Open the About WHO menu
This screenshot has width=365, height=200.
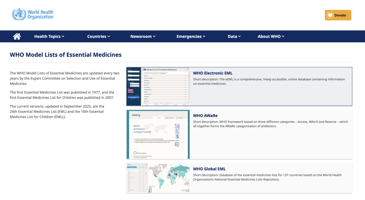(x=271, y=36)
